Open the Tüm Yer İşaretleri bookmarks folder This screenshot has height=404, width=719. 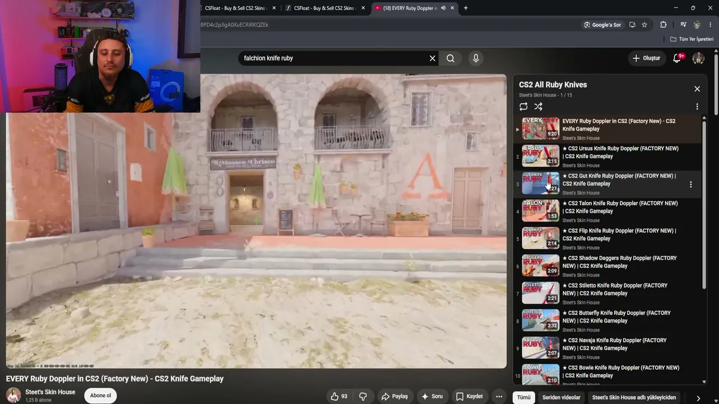tap(691, 39)
